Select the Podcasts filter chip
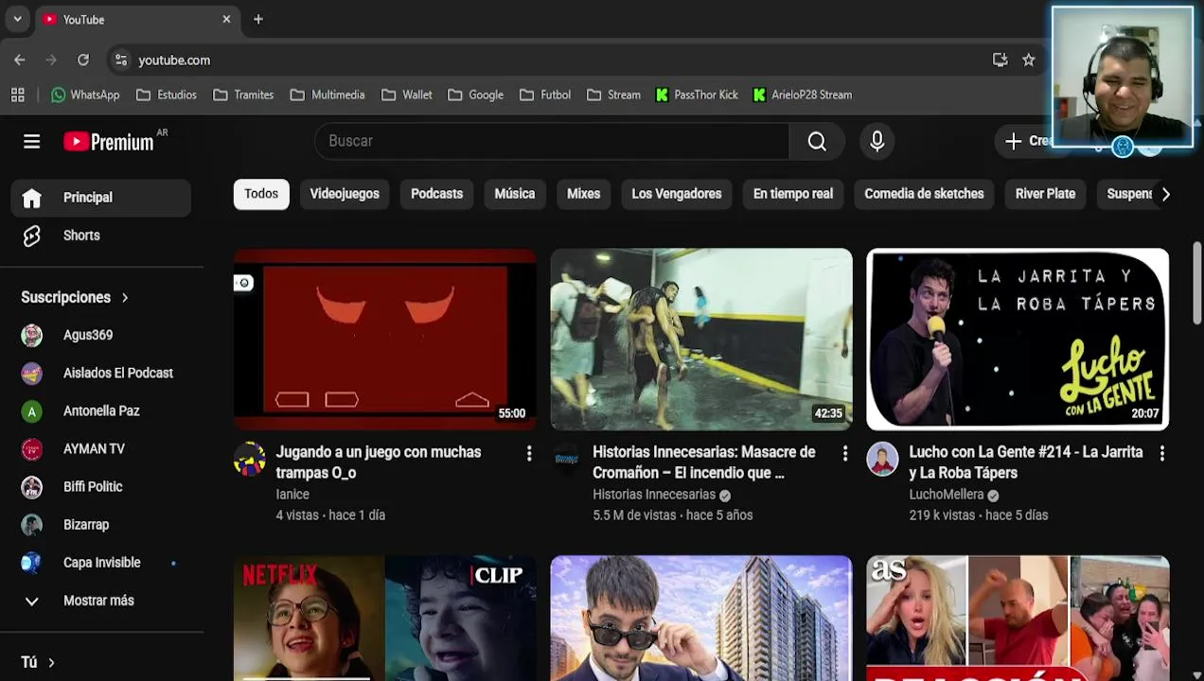Screen dimensions: 1204x681 436,194
